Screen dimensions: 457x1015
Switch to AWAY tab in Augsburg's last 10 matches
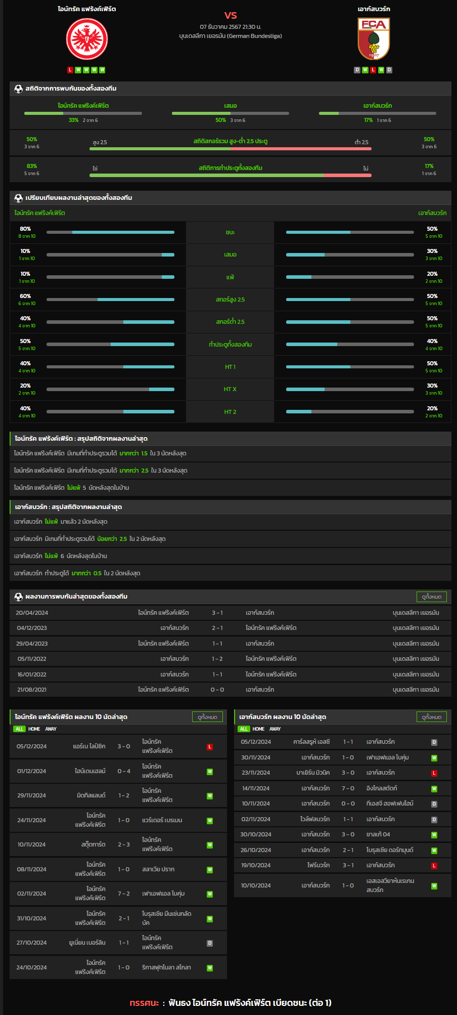pyautogui.click(x=275, y=729)
